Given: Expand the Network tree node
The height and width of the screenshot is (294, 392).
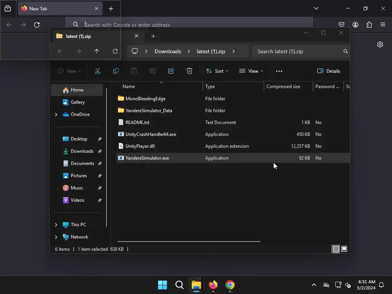Looking at the screenshot, I should pos(56,237).
